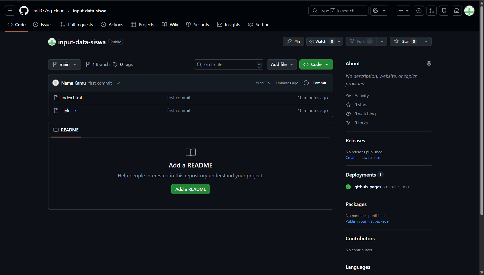Open the green Code dropdown
Screen dimensions: 484x275
coord(316,64)
